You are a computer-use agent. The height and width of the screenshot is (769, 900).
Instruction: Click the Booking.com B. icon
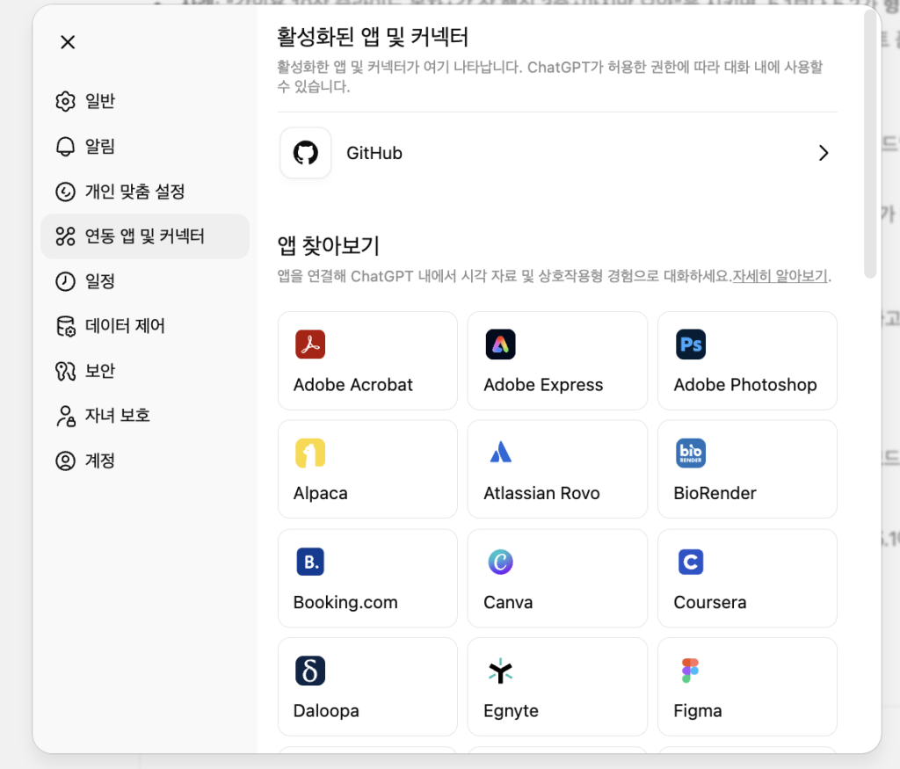click(x=310, y=562)
